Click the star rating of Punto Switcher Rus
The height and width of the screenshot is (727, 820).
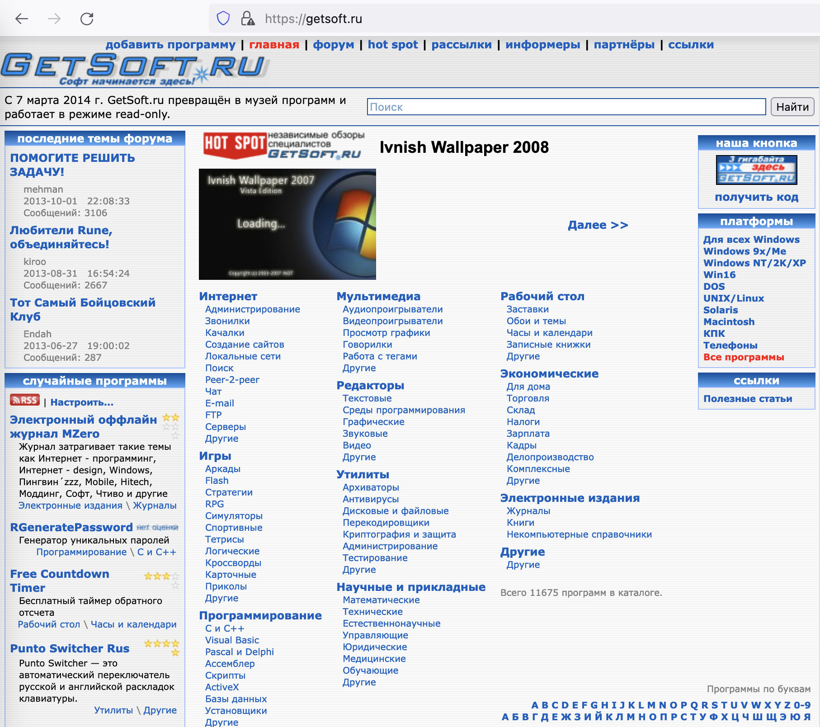tap(162, 647)
